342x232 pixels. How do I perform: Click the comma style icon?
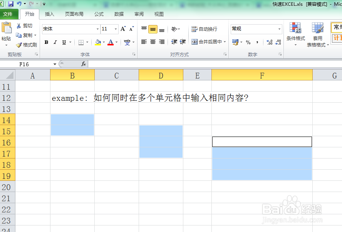(257, 42)
